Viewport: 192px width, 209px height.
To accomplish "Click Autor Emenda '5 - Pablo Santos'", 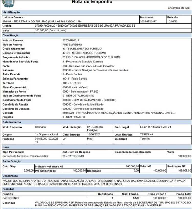I will coord(72,74).
